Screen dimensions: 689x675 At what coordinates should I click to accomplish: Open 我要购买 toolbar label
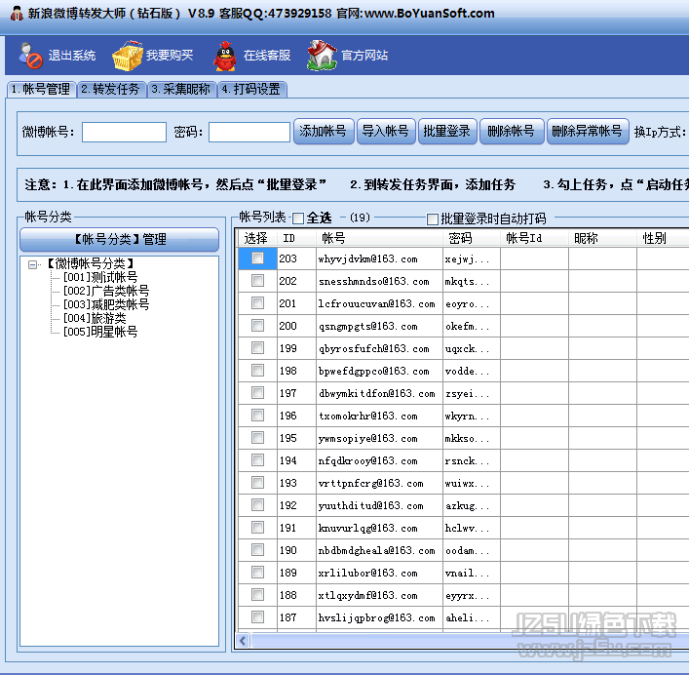click(170, 56)
